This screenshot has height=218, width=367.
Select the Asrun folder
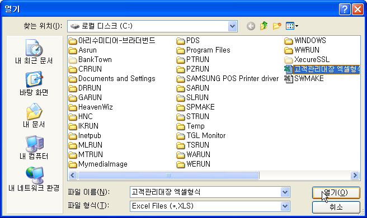83,50
